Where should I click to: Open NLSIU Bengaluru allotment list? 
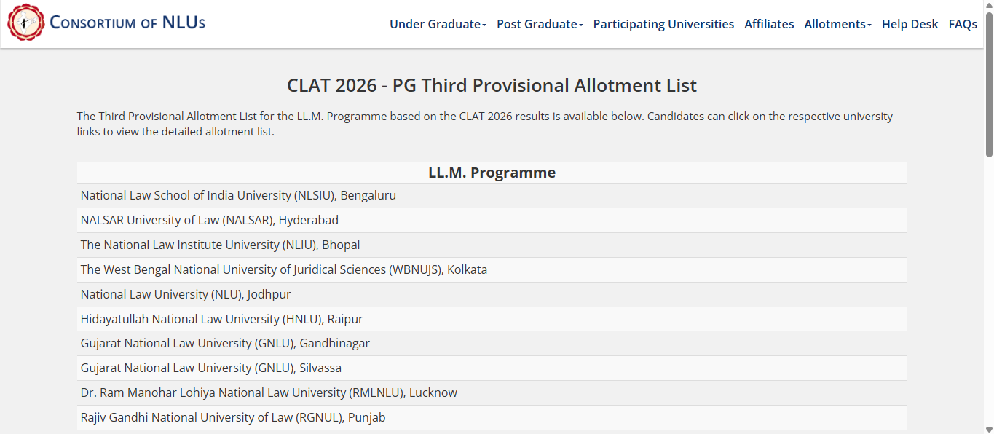[237, 195]
